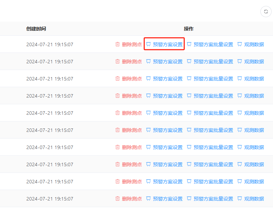Click the circular refresh icon button
Viewport: 273px width, 218px height.
(x=266, y=12)
